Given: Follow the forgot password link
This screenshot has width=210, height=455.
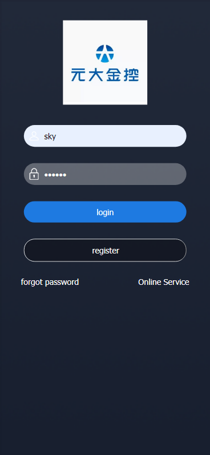Looking at the screenshot, I should 50,282.
